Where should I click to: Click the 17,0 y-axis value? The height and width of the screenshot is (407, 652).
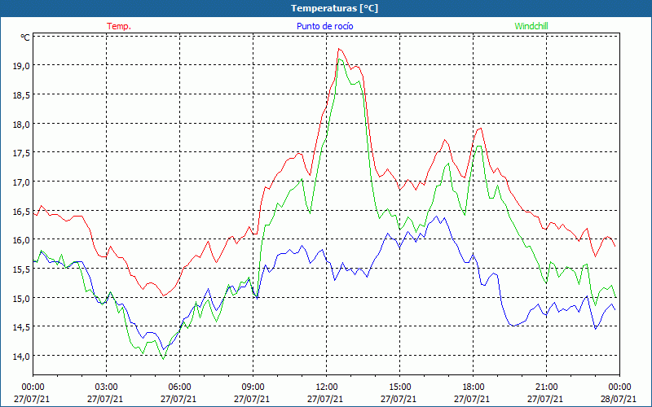pos(23,182)
